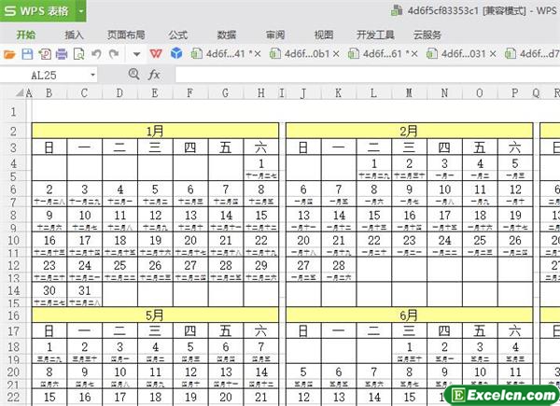Switch to document tab 4d6f...d7
Image resolution: width=560 pixels, height=406 pixels.
532,54
